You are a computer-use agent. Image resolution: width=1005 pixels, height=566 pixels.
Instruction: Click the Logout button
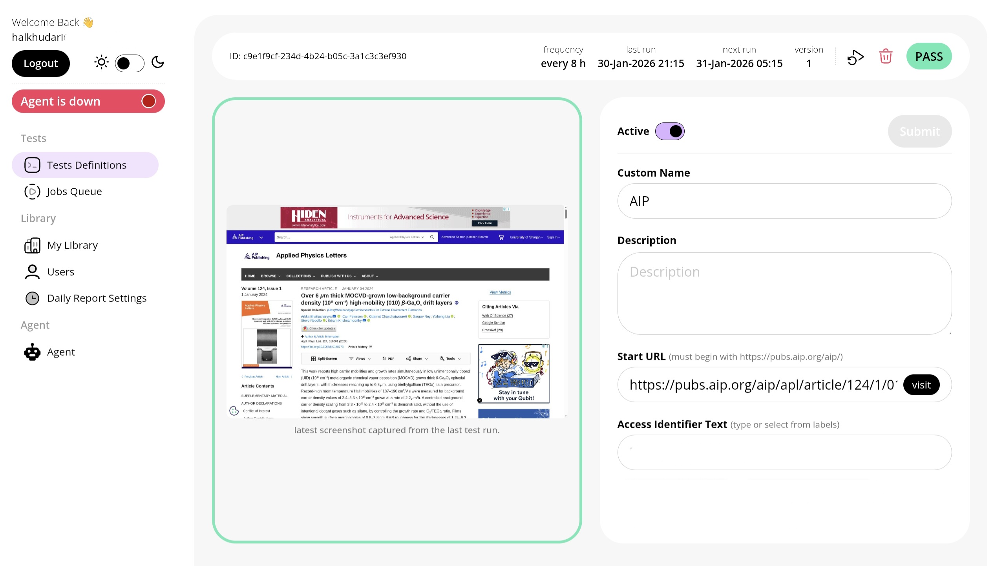click(41, 64)
